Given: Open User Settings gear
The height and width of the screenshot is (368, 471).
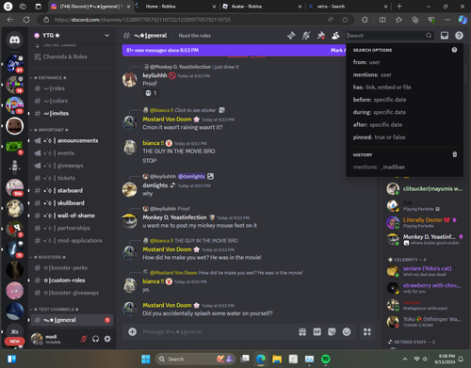Looking at the screenshot, I should click(x=107, y=339).
